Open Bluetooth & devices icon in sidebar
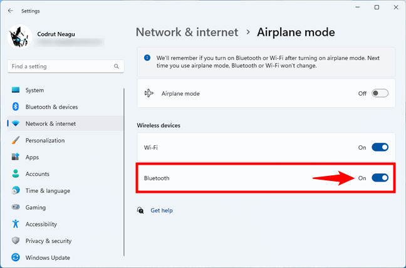Image resolution: width=406 pixels, height=268 pixels. point(16,107)
